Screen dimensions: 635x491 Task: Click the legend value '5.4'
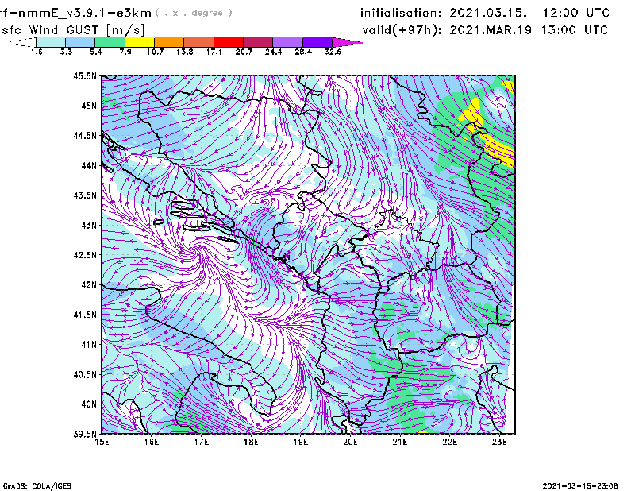click(x=95, y=52)
